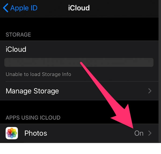Click the iCloud page title

point(79,8)
